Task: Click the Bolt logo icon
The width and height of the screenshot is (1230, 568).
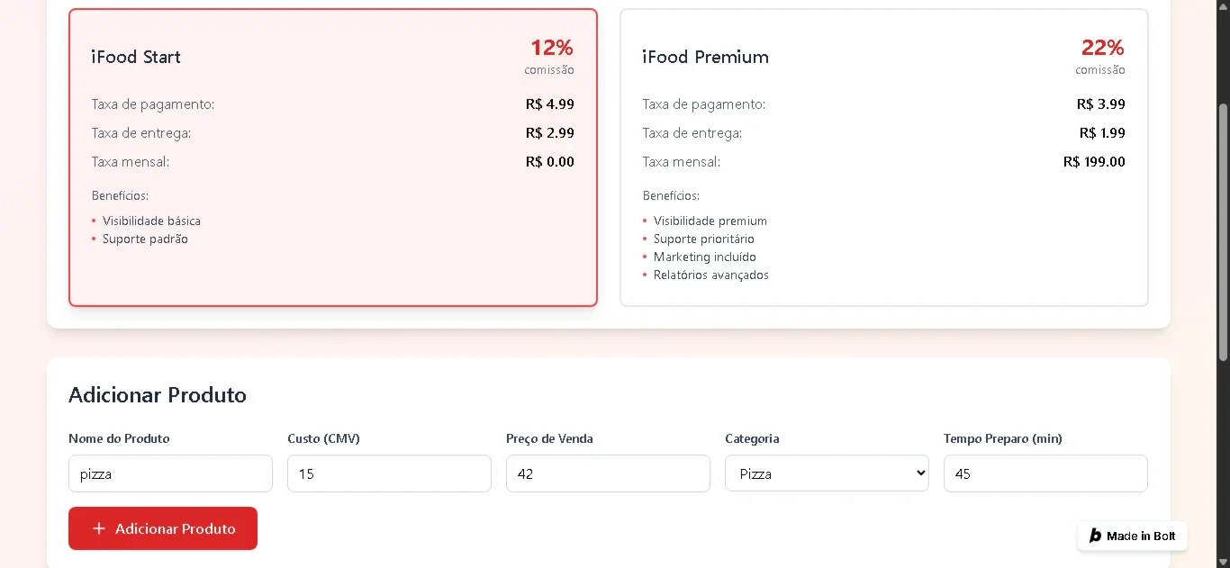Action: tap(1095, 536)
